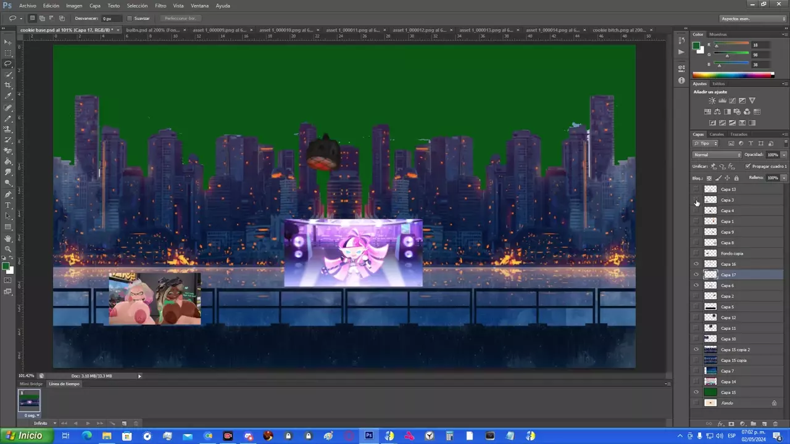Hide the Capa 16 layer

[x=697, y=264]
